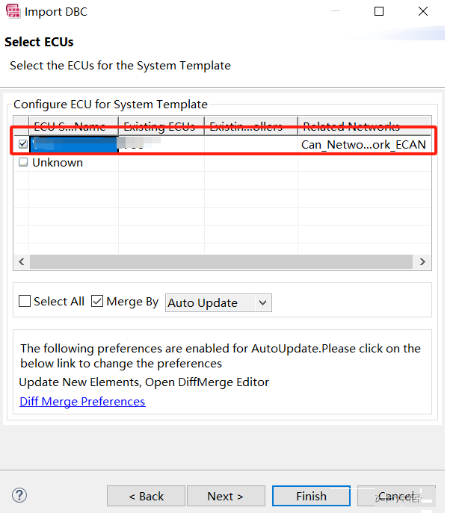The image size is (459, 522).
Task: Click the Existing ECUs column header
Action: pos(161,126)
